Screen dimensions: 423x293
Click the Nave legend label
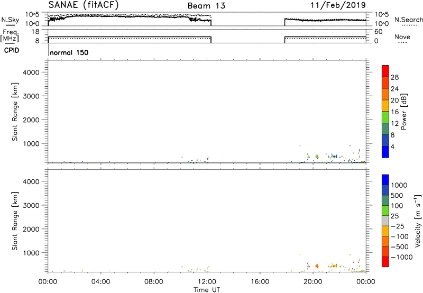pyautogui.click(x=402, y=36)
